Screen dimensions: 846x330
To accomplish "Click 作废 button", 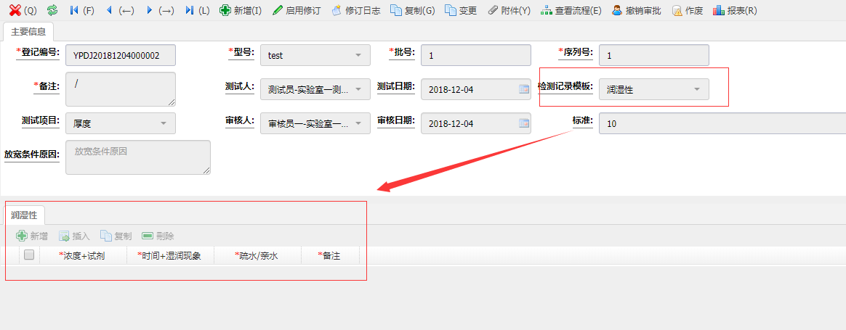I will [x=688, y=10].
